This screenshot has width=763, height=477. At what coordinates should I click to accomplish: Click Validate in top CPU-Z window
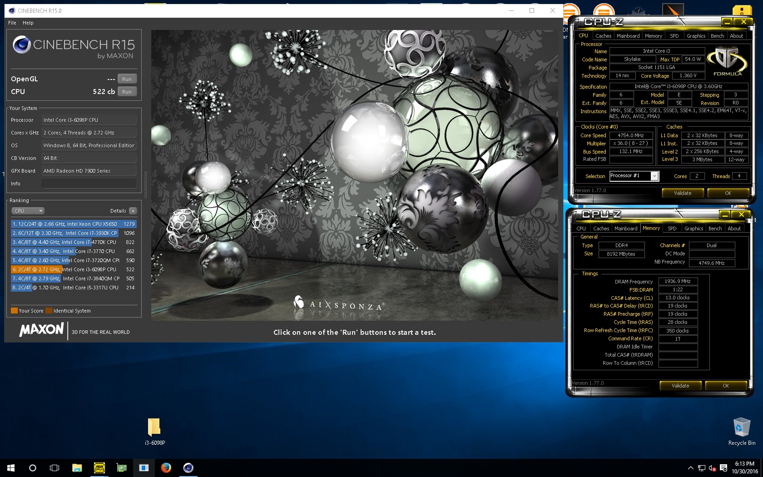pyautogui.click(x=682, y=193)
